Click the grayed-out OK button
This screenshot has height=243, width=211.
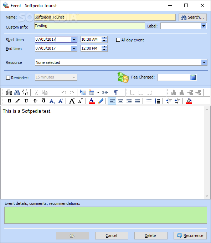coord(72,236)
